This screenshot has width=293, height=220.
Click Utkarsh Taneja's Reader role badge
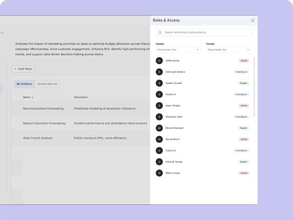pos(243,162)
